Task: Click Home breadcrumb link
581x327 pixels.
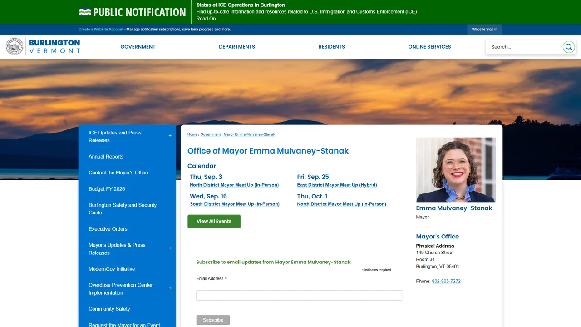Action: [x=192, y=134]
